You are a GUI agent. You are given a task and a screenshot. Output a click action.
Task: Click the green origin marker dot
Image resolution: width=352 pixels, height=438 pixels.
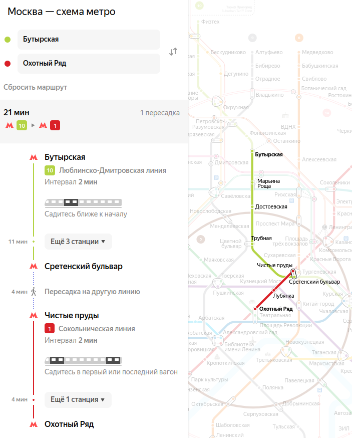tap(8, 40)
